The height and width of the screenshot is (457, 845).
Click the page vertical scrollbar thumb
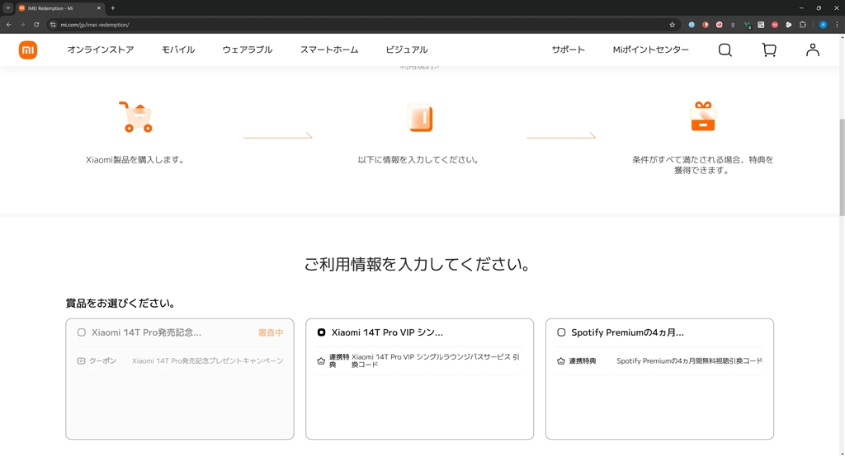click(842, 167)
